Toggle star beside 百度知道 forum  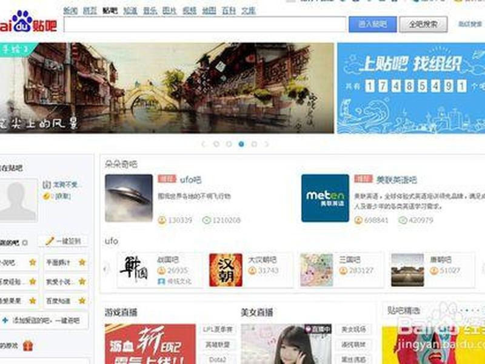82,300
